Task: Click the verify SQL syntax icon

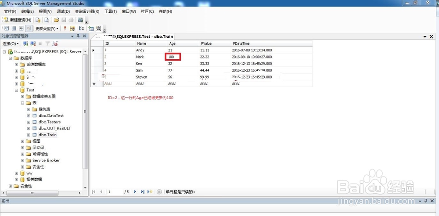Action: tap(72, 28)
